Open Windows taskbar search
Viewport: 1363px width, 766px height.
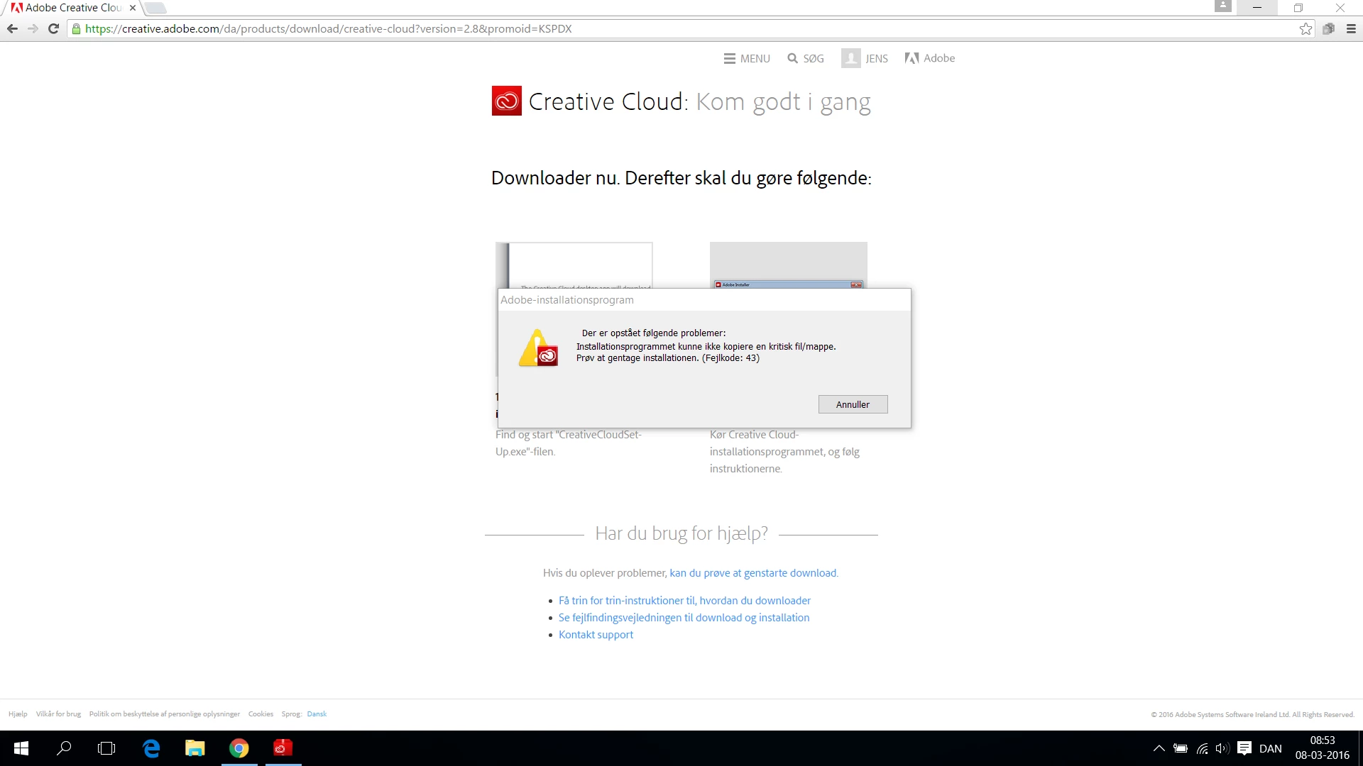tap(64, 748)
